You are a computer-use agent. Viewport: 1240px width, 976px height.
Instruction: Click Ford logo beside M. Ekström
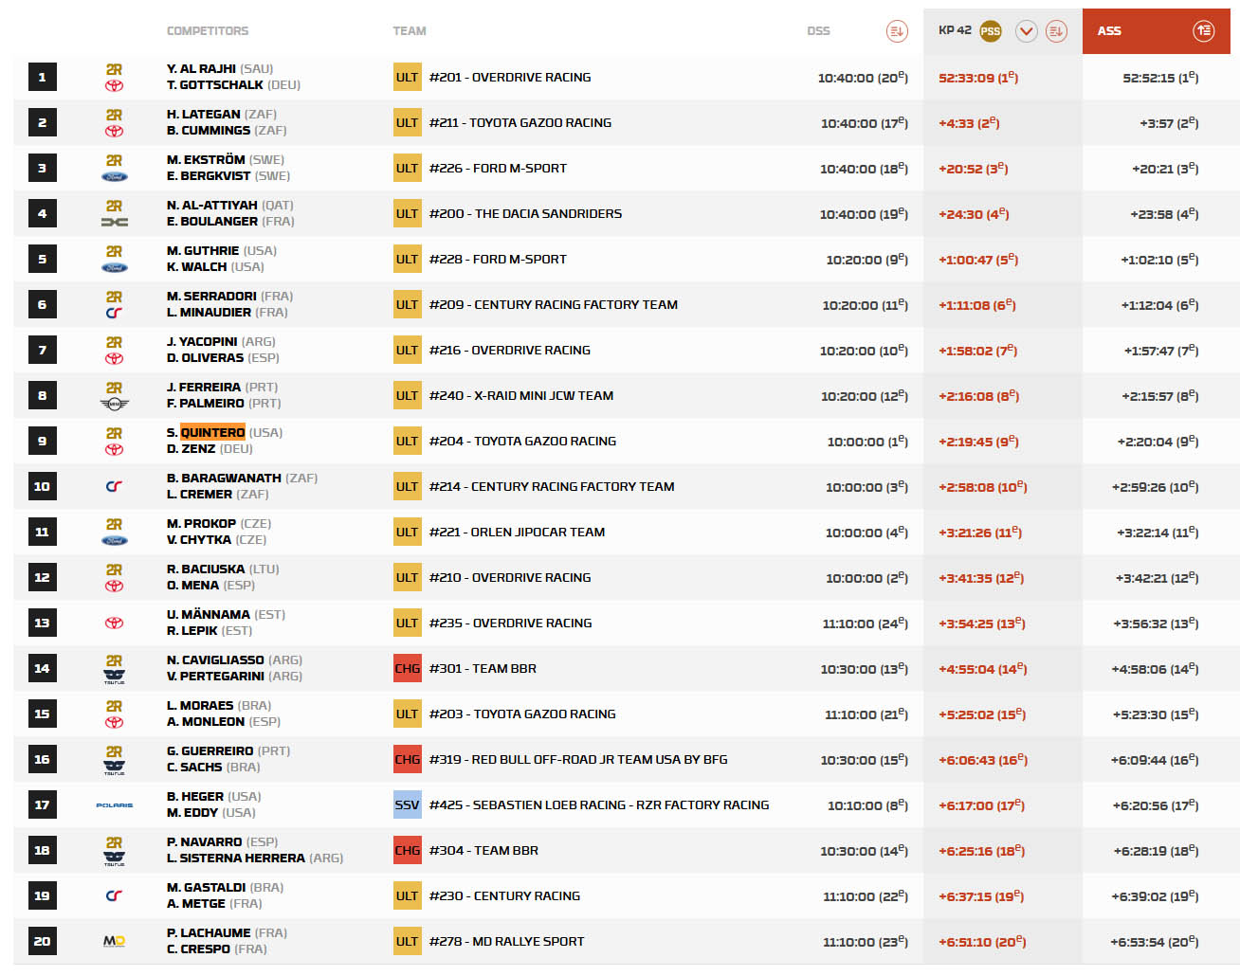tap(114, 176)
